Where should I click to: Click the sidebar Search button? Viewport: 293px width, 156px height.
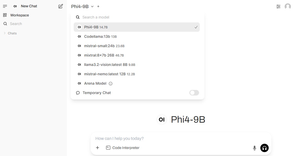[16, 24]
